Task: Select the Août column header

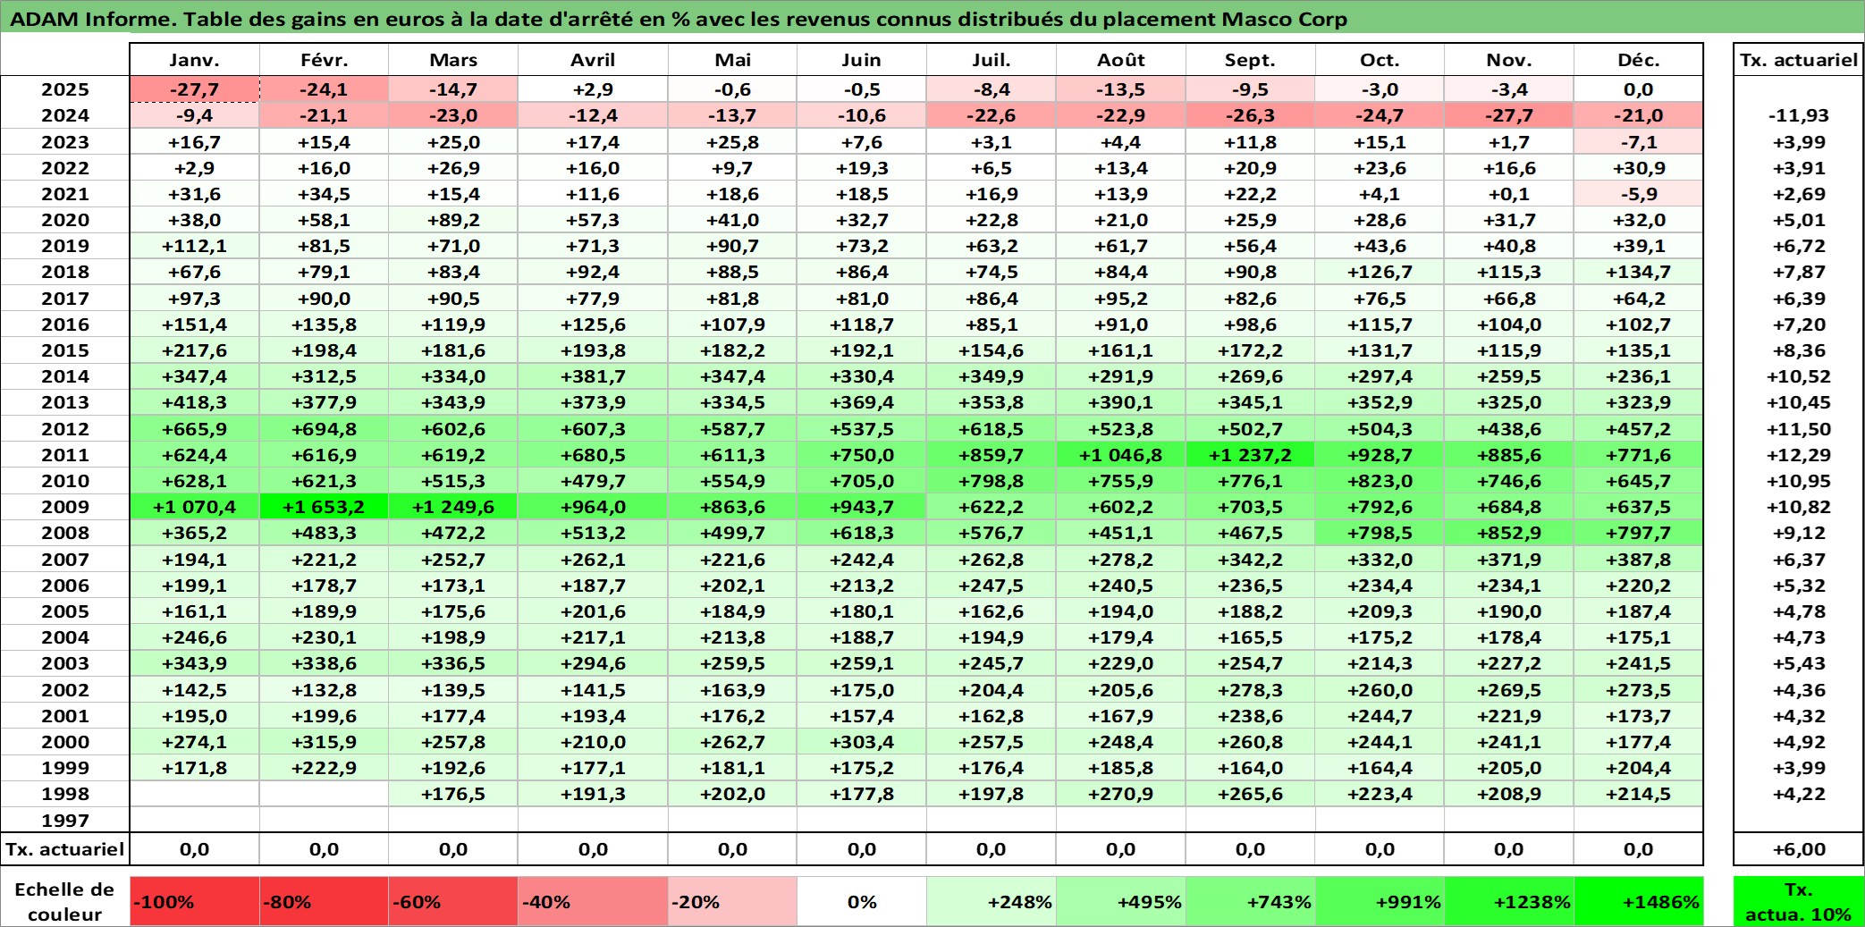Action: click(x=1121, y=60)
